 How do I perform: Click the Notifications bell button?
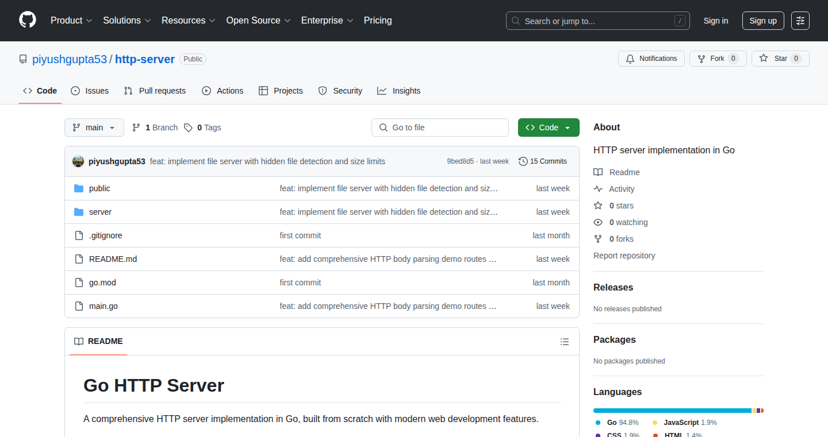[x=651, y=59]
